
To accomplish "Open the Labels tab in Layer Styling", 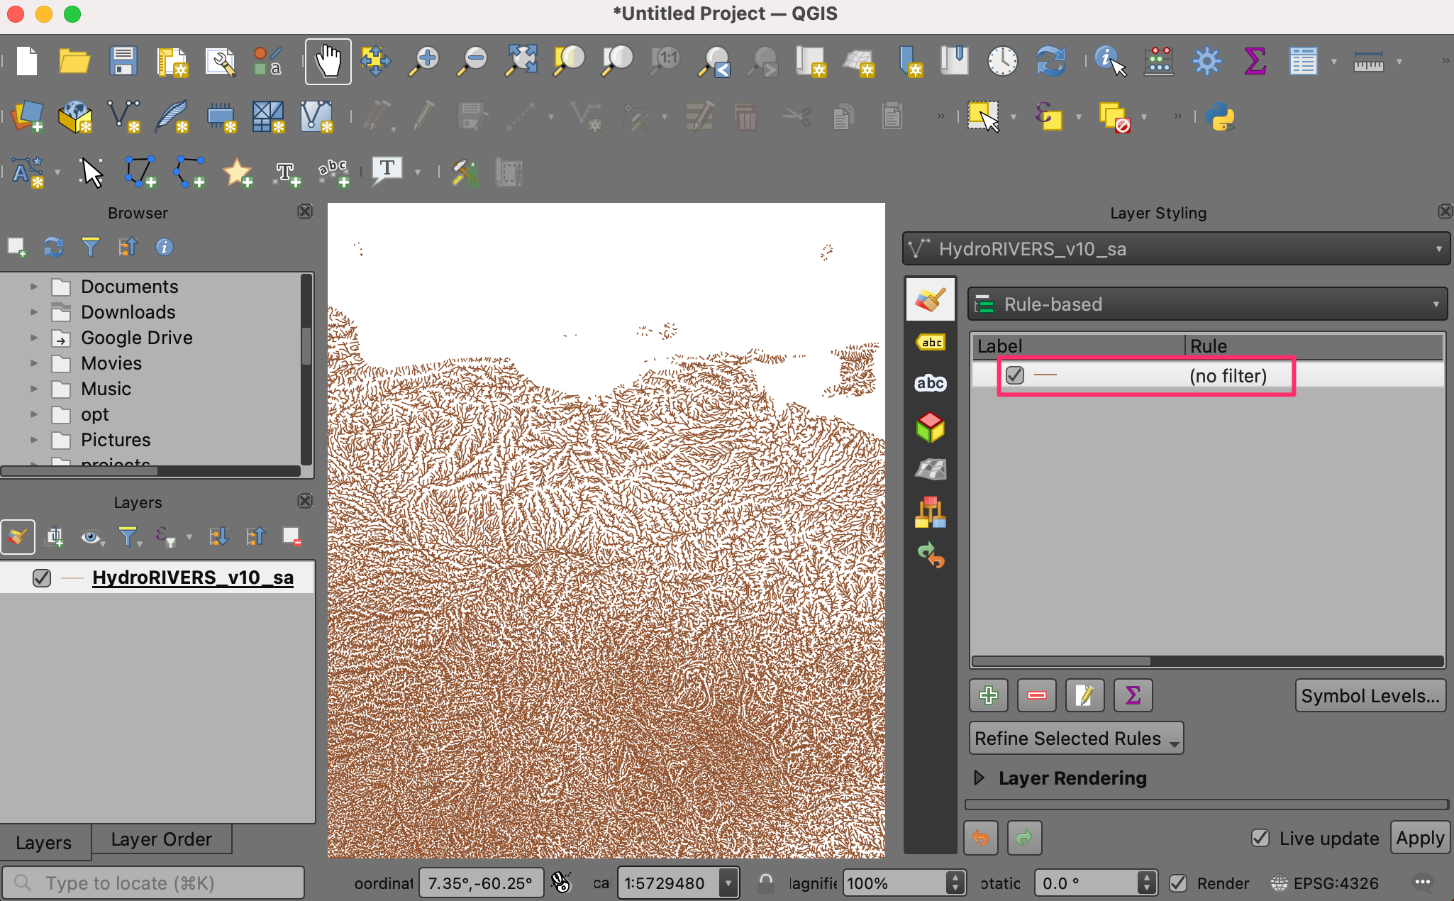I will point(931,342).
